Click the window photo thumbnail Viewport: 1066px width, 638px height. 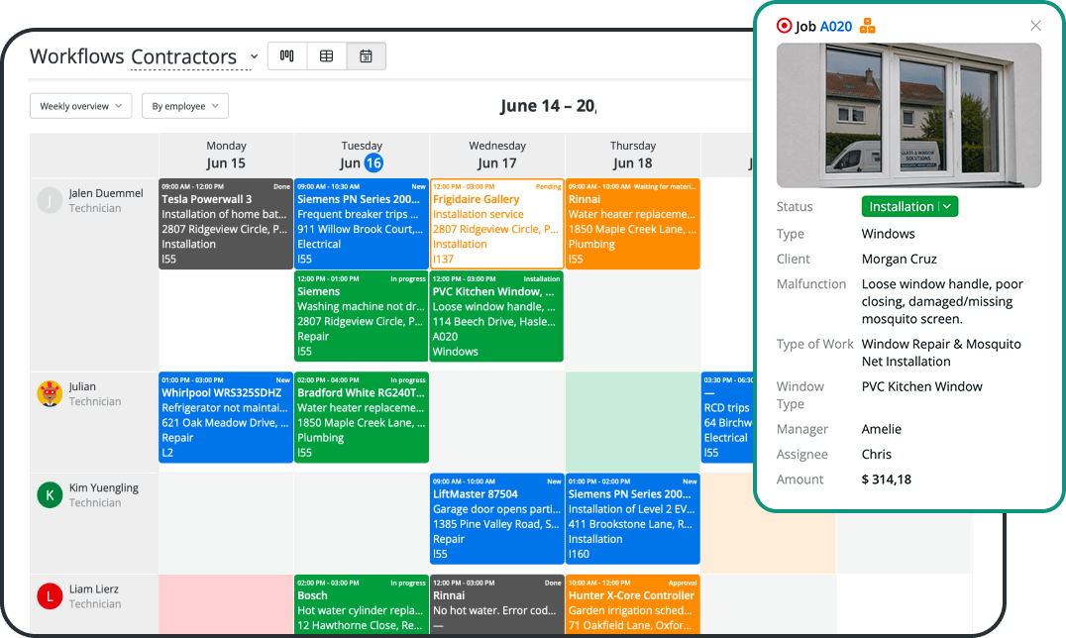908,116
